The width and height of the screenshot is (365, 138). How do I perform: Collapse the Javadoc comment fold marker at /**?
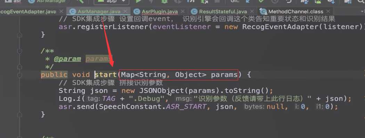point(20,51)
